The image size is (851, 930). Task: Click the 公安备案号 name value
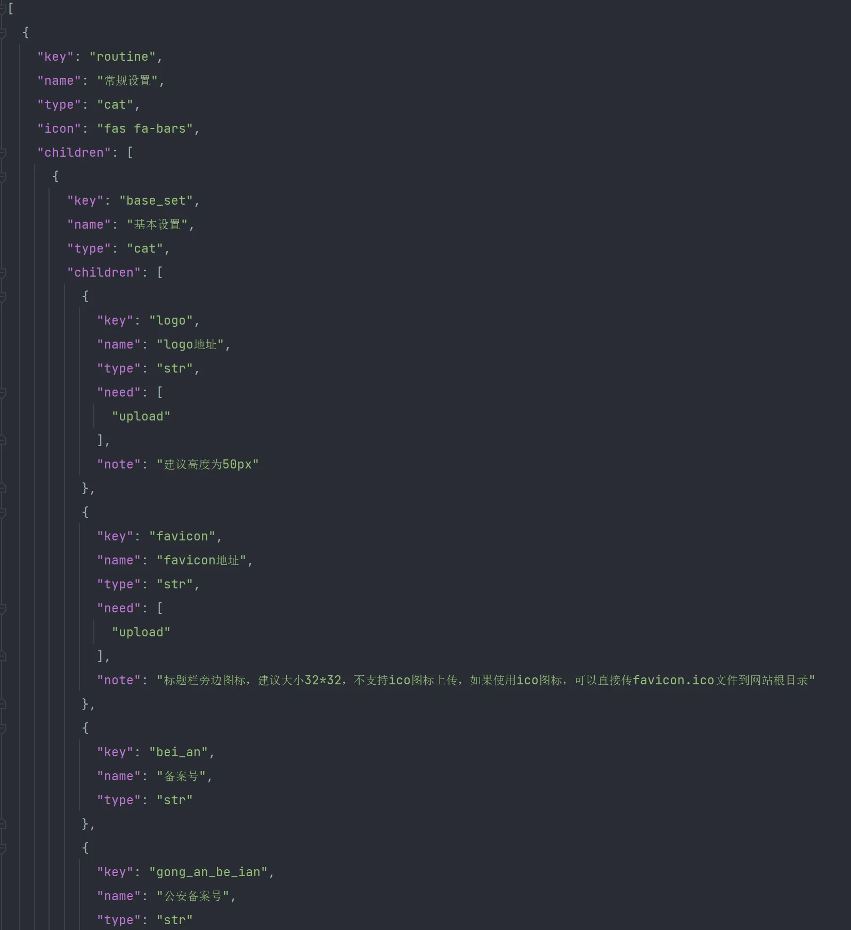point(193,896)
